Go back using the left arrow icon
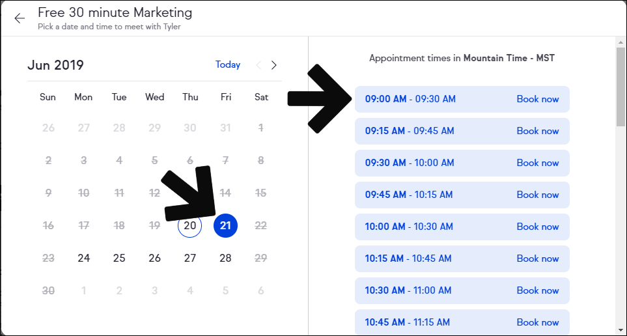Screen dimensions: 627x336 coord(19,18)
